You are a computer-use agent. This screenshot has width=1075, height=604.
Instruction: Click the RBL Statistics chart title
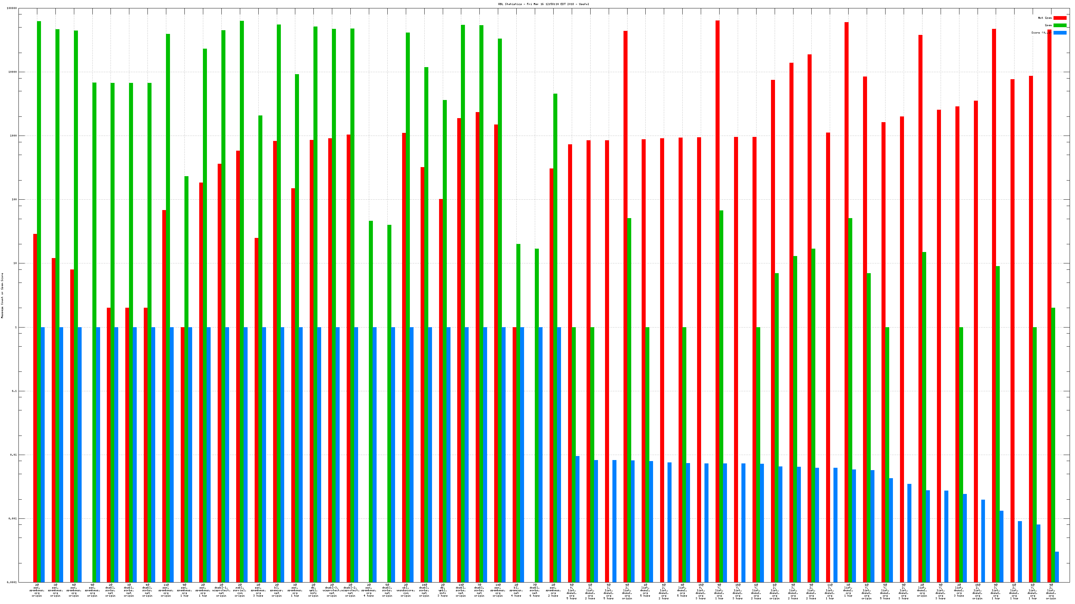543,4
